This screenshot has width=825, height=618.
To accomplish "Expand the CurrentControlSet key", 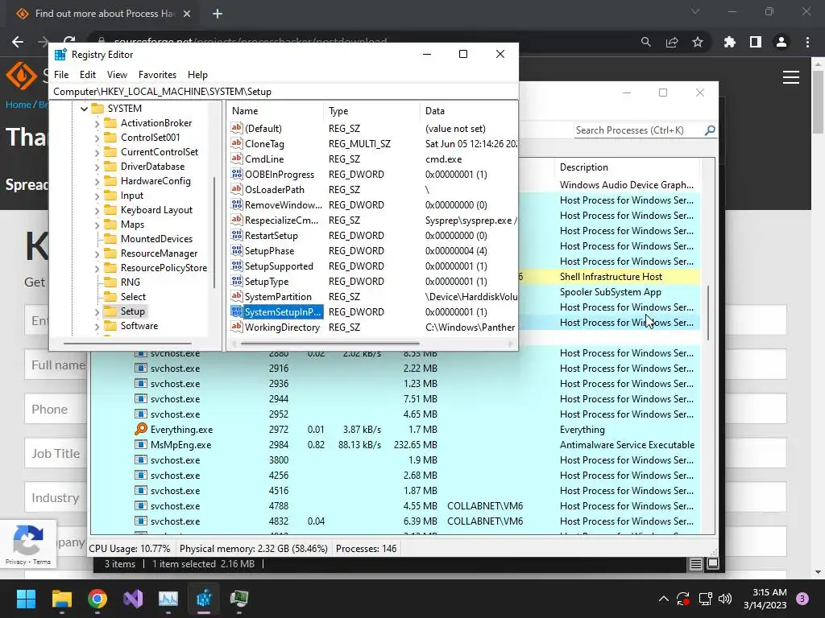I will point(97,152).
